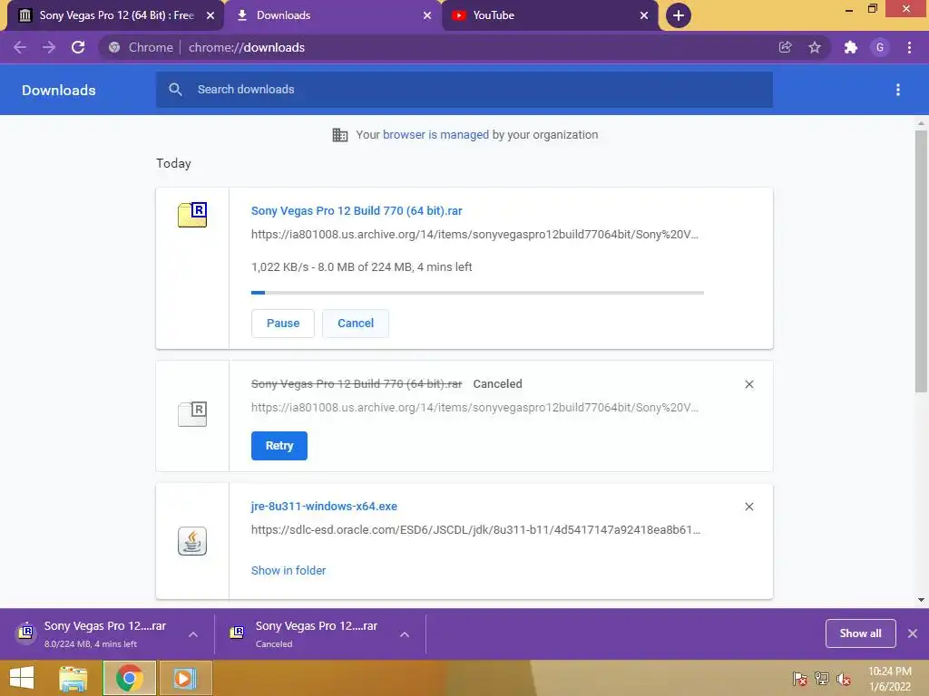Click the Downloads page title
Screen dimensions: 929x696
tap(59, 90)
